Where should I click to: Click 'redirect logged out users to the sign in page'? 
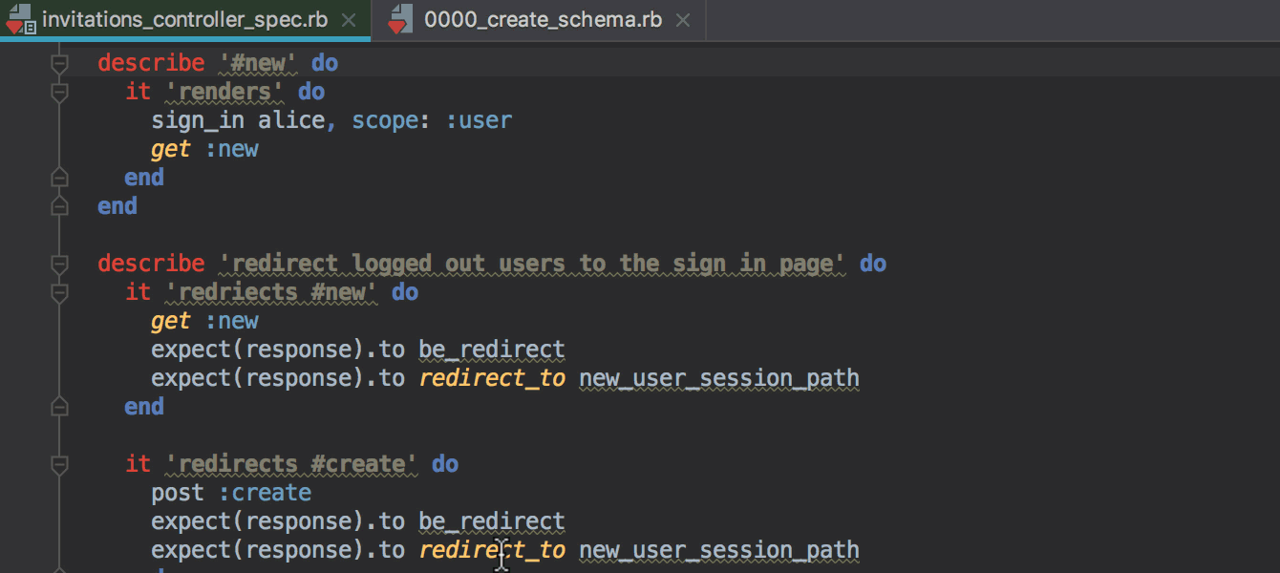click(x=532, y=264)
